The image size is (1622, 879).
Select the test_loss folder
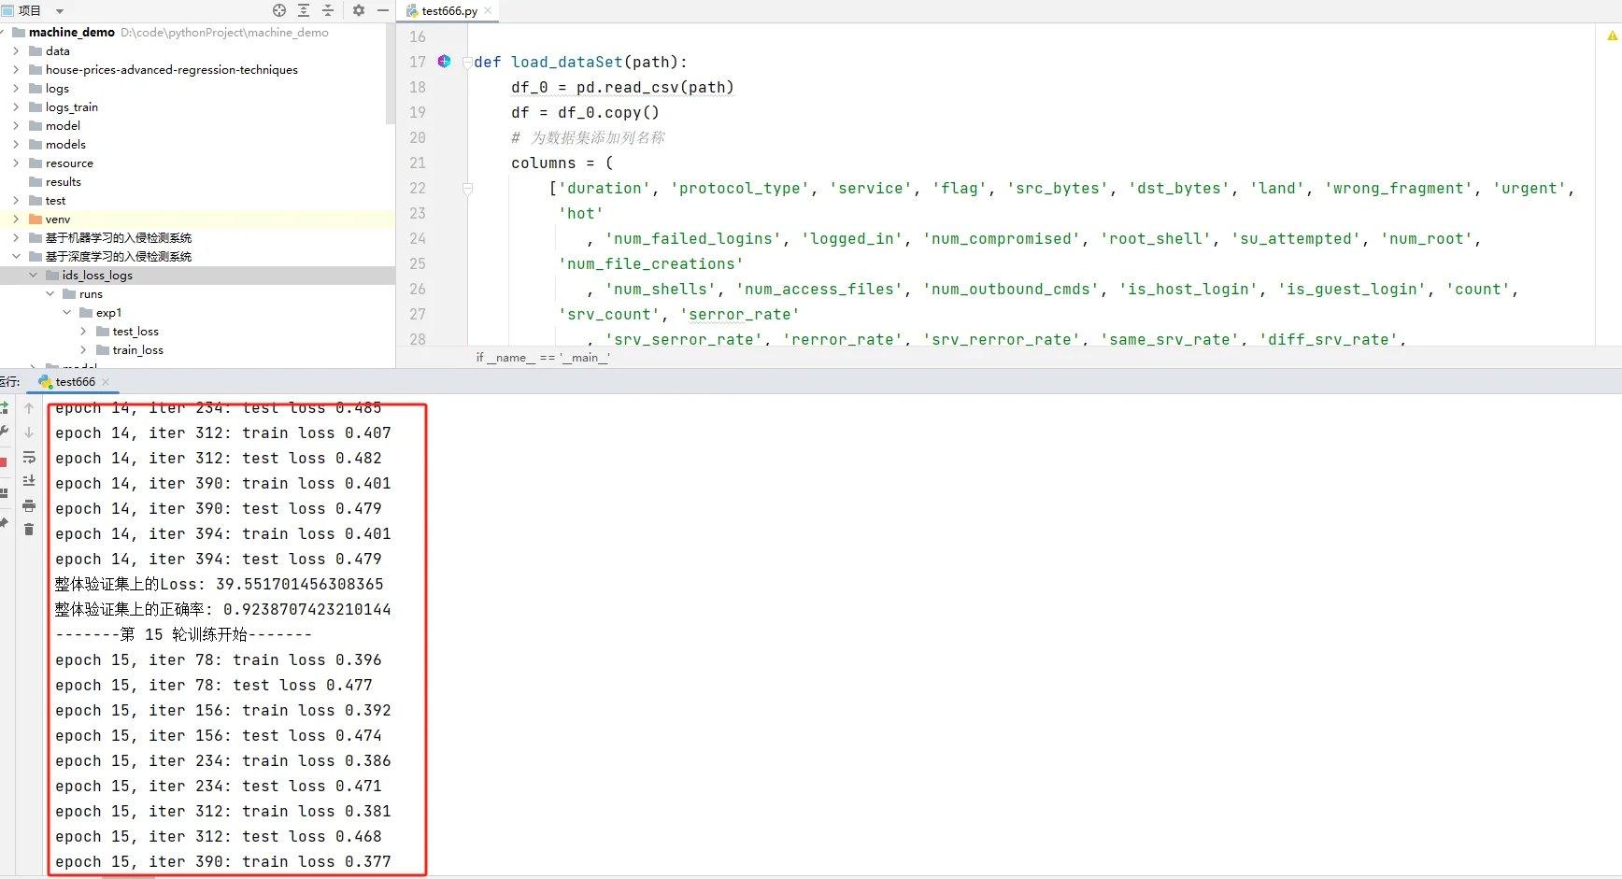(x=135, y=332)
